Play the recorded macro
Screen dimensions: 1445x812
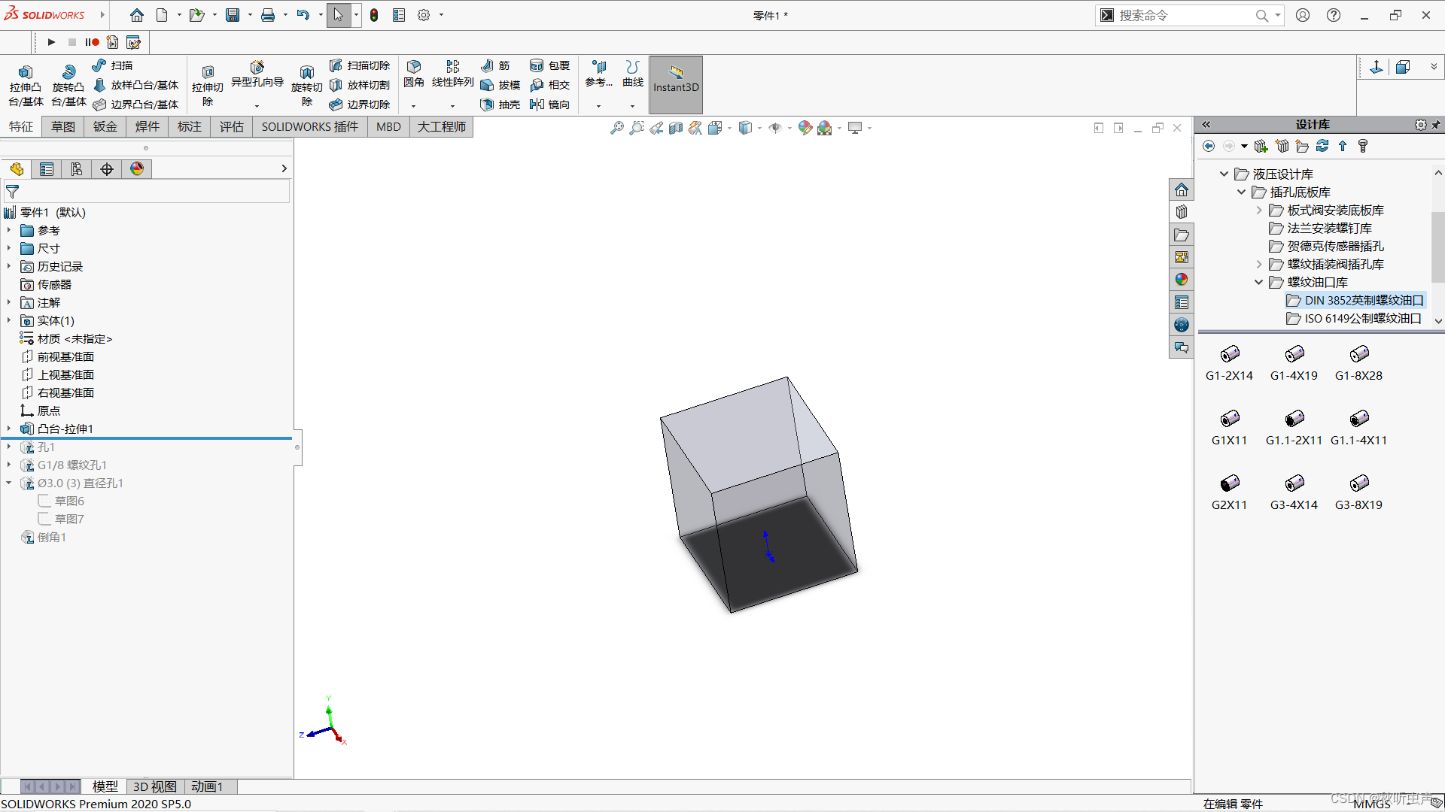[51, 42]
